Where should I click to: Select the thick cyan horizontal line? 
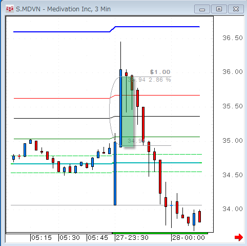pyautogui.click(x=106, y=163)
